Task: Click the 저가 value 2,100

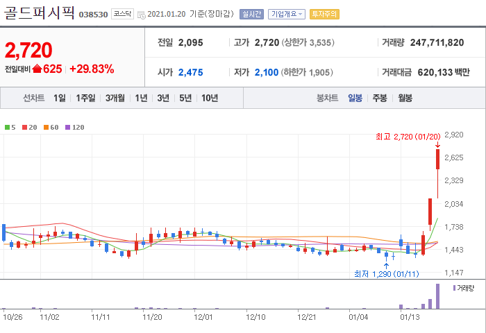Action: [x=267, y=72]
